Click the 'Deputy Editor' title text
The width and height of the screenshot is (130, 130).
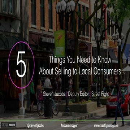78,94
